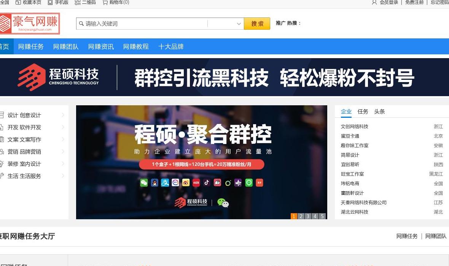Click the 设计 category icon

pos(2,115)
